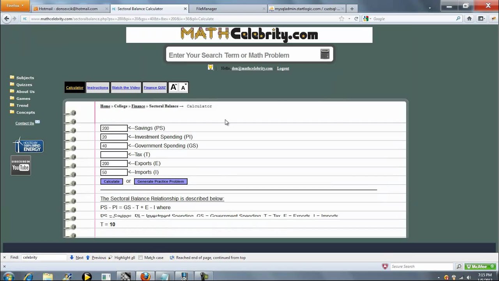Click the MathCelebrity.com logo banner

point(249,35)
